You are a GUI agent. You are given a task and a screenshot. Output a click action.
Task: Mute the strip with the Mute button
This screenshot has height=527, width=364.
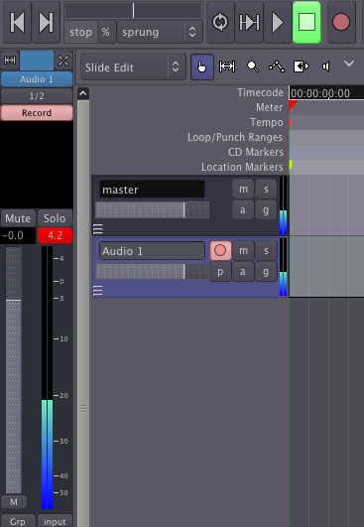18,218
